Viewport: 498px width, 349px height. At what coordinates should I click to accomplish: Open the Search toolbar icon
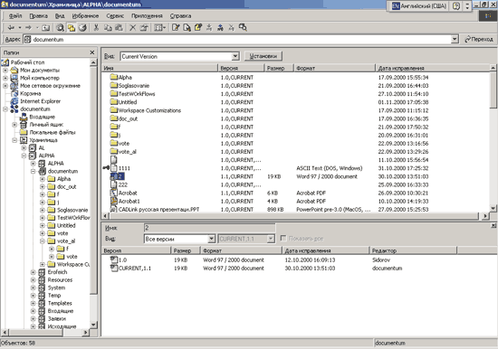coord(60,28)
